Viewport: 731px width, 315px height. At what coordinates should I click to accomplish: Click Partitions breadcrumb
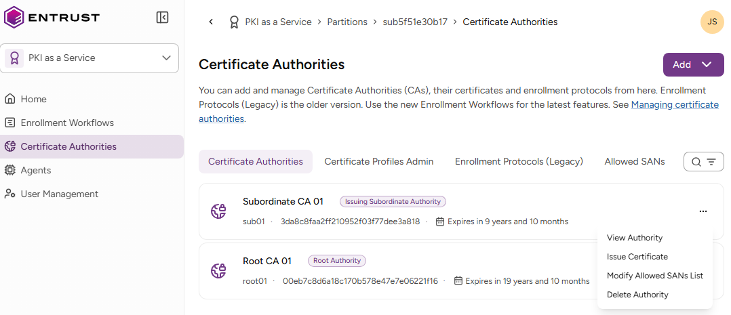pyautogui.click(x=347, y=22)
